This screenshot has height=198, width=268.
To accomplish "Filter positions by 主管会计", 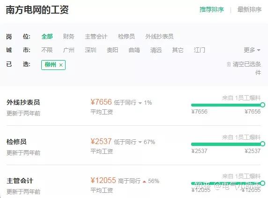I will pyautogui.click(x=96, y=37).
